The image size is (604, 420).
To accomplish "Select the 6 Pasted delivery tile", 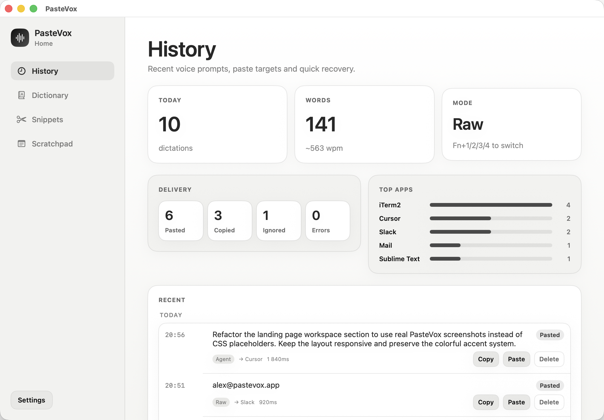I will tap(181, 221).
